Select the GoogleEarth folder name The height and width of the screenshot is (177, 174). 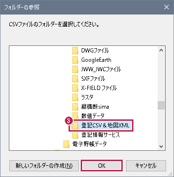point(96,60)
